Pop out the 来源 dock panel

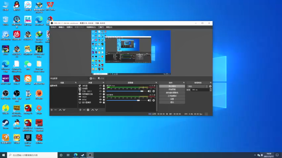tap(103, 83)
